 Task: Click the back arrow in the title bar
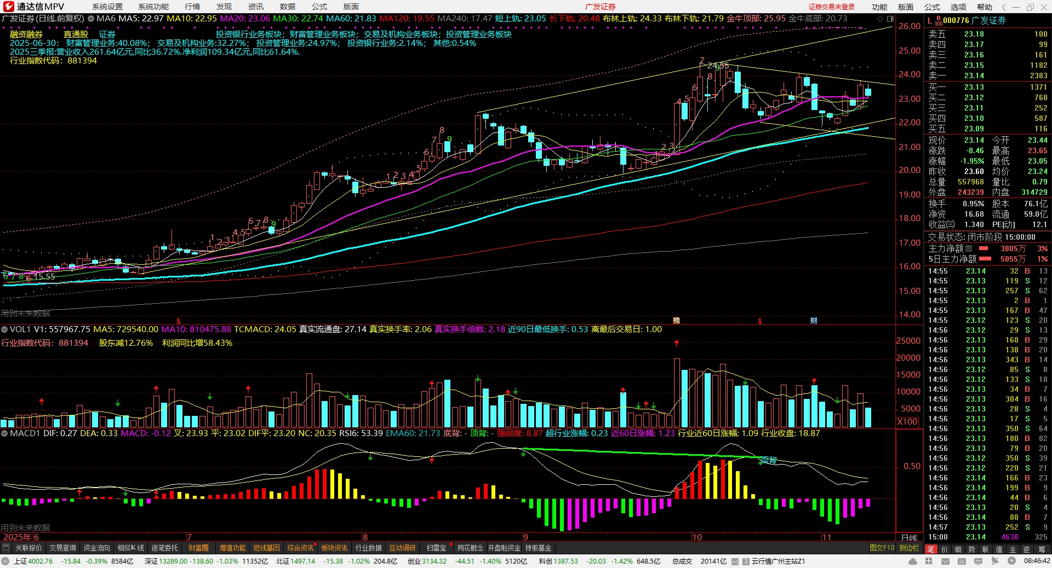click(x=1004, y=7)
